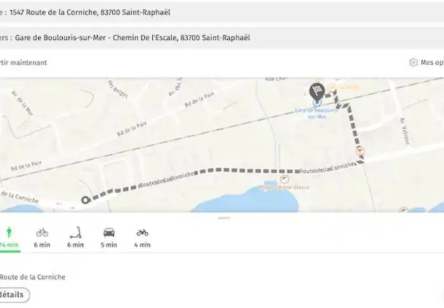This screenshot has height=308, width=444.
Task: Open the options gear icon
Action: 414,62
